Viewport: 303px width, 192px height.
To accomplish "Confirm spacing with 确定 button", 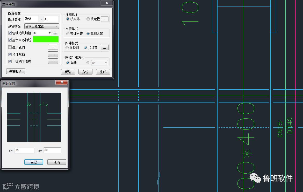I will pyautogui.click(x=34, y=162).
